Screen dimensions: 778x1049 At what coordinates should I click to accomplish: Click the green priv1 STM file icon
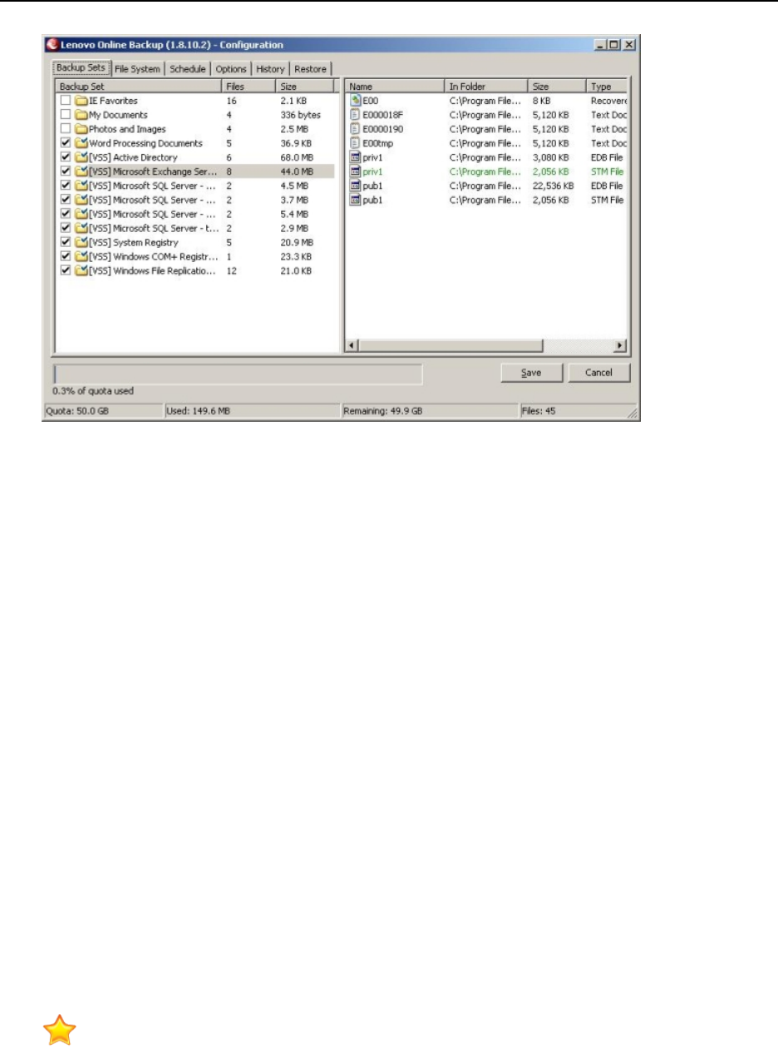coord(355,171)
